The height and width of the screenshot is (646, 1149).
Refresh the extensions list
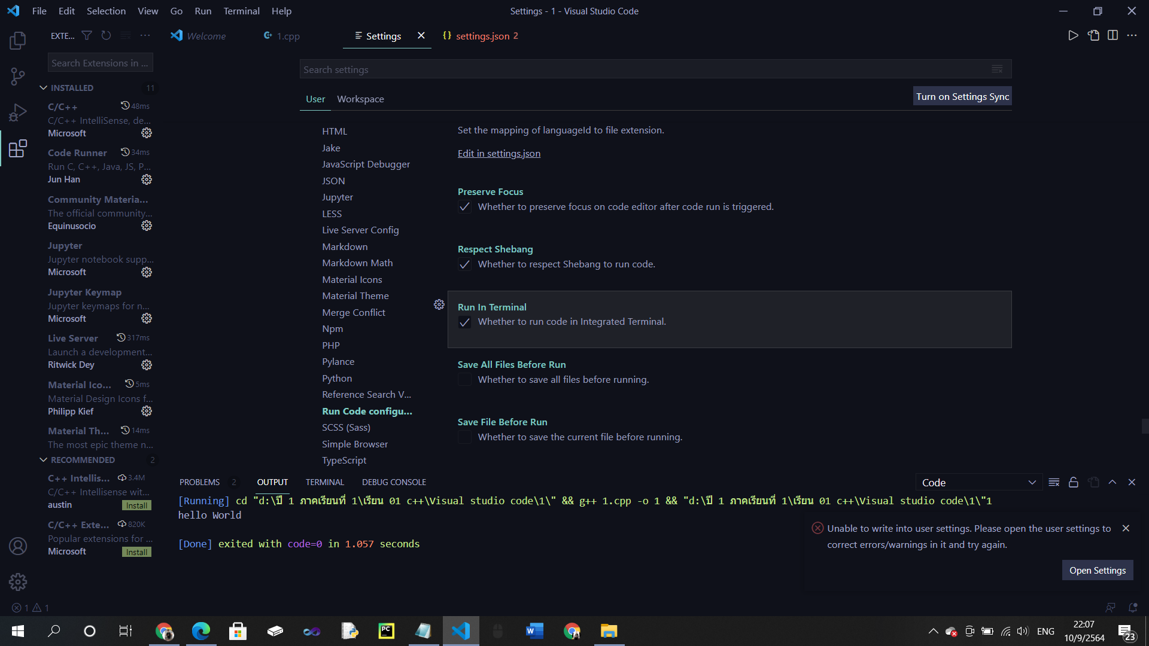tap(106, 36)
